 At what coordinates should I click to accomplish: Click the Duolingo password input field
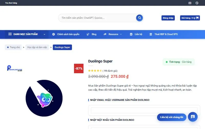coord(144,128)
